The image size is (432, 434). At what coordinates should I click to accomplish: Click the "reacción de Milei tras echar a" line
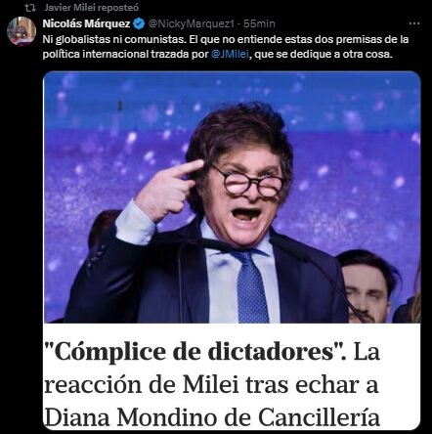coord(211,385)
